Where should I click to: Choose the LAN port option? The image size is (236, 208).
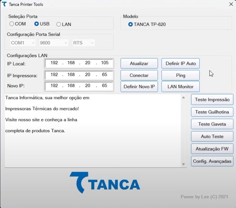pos(64,24)
